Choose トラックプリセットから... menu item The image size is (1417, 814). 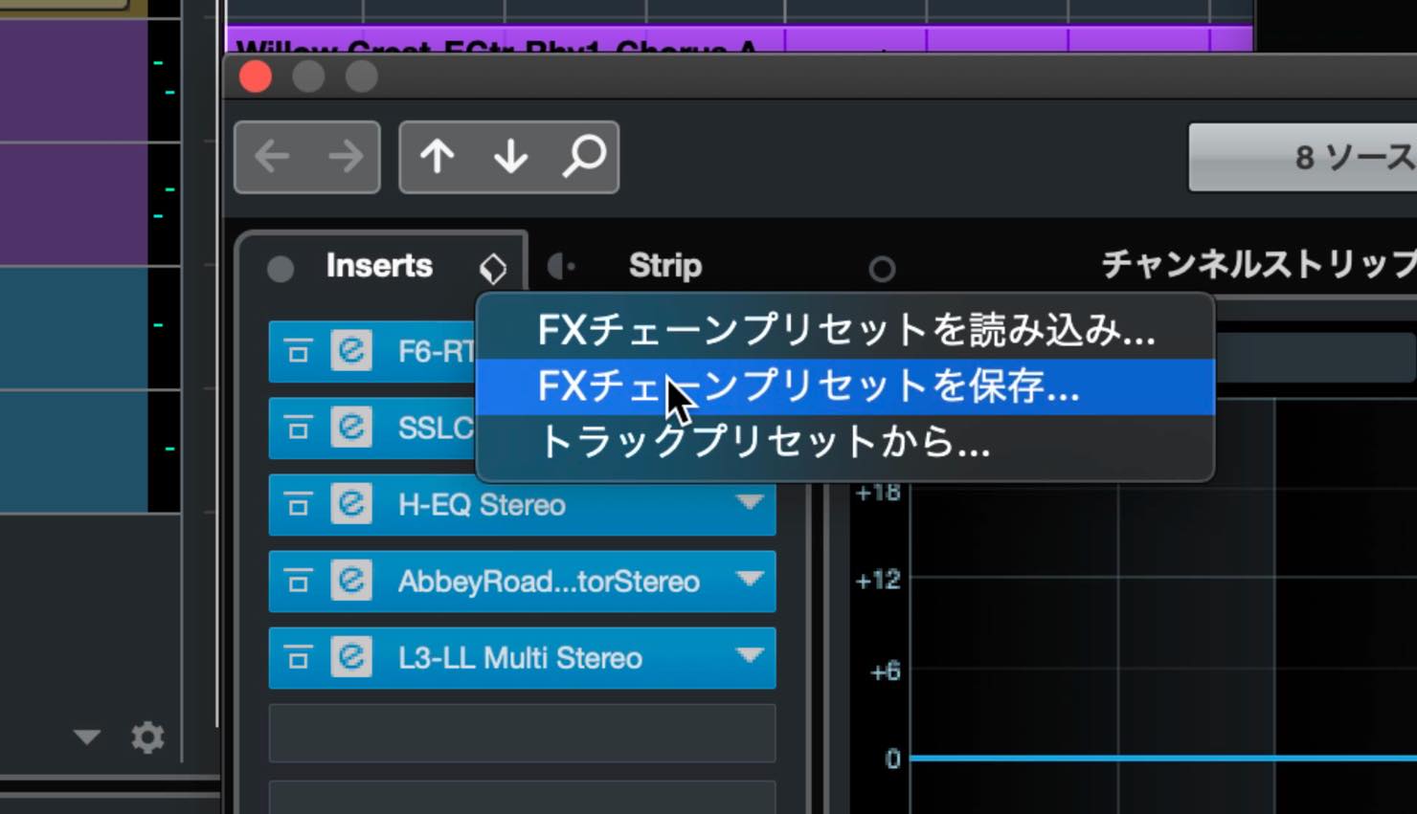click(x=845, y=442)
